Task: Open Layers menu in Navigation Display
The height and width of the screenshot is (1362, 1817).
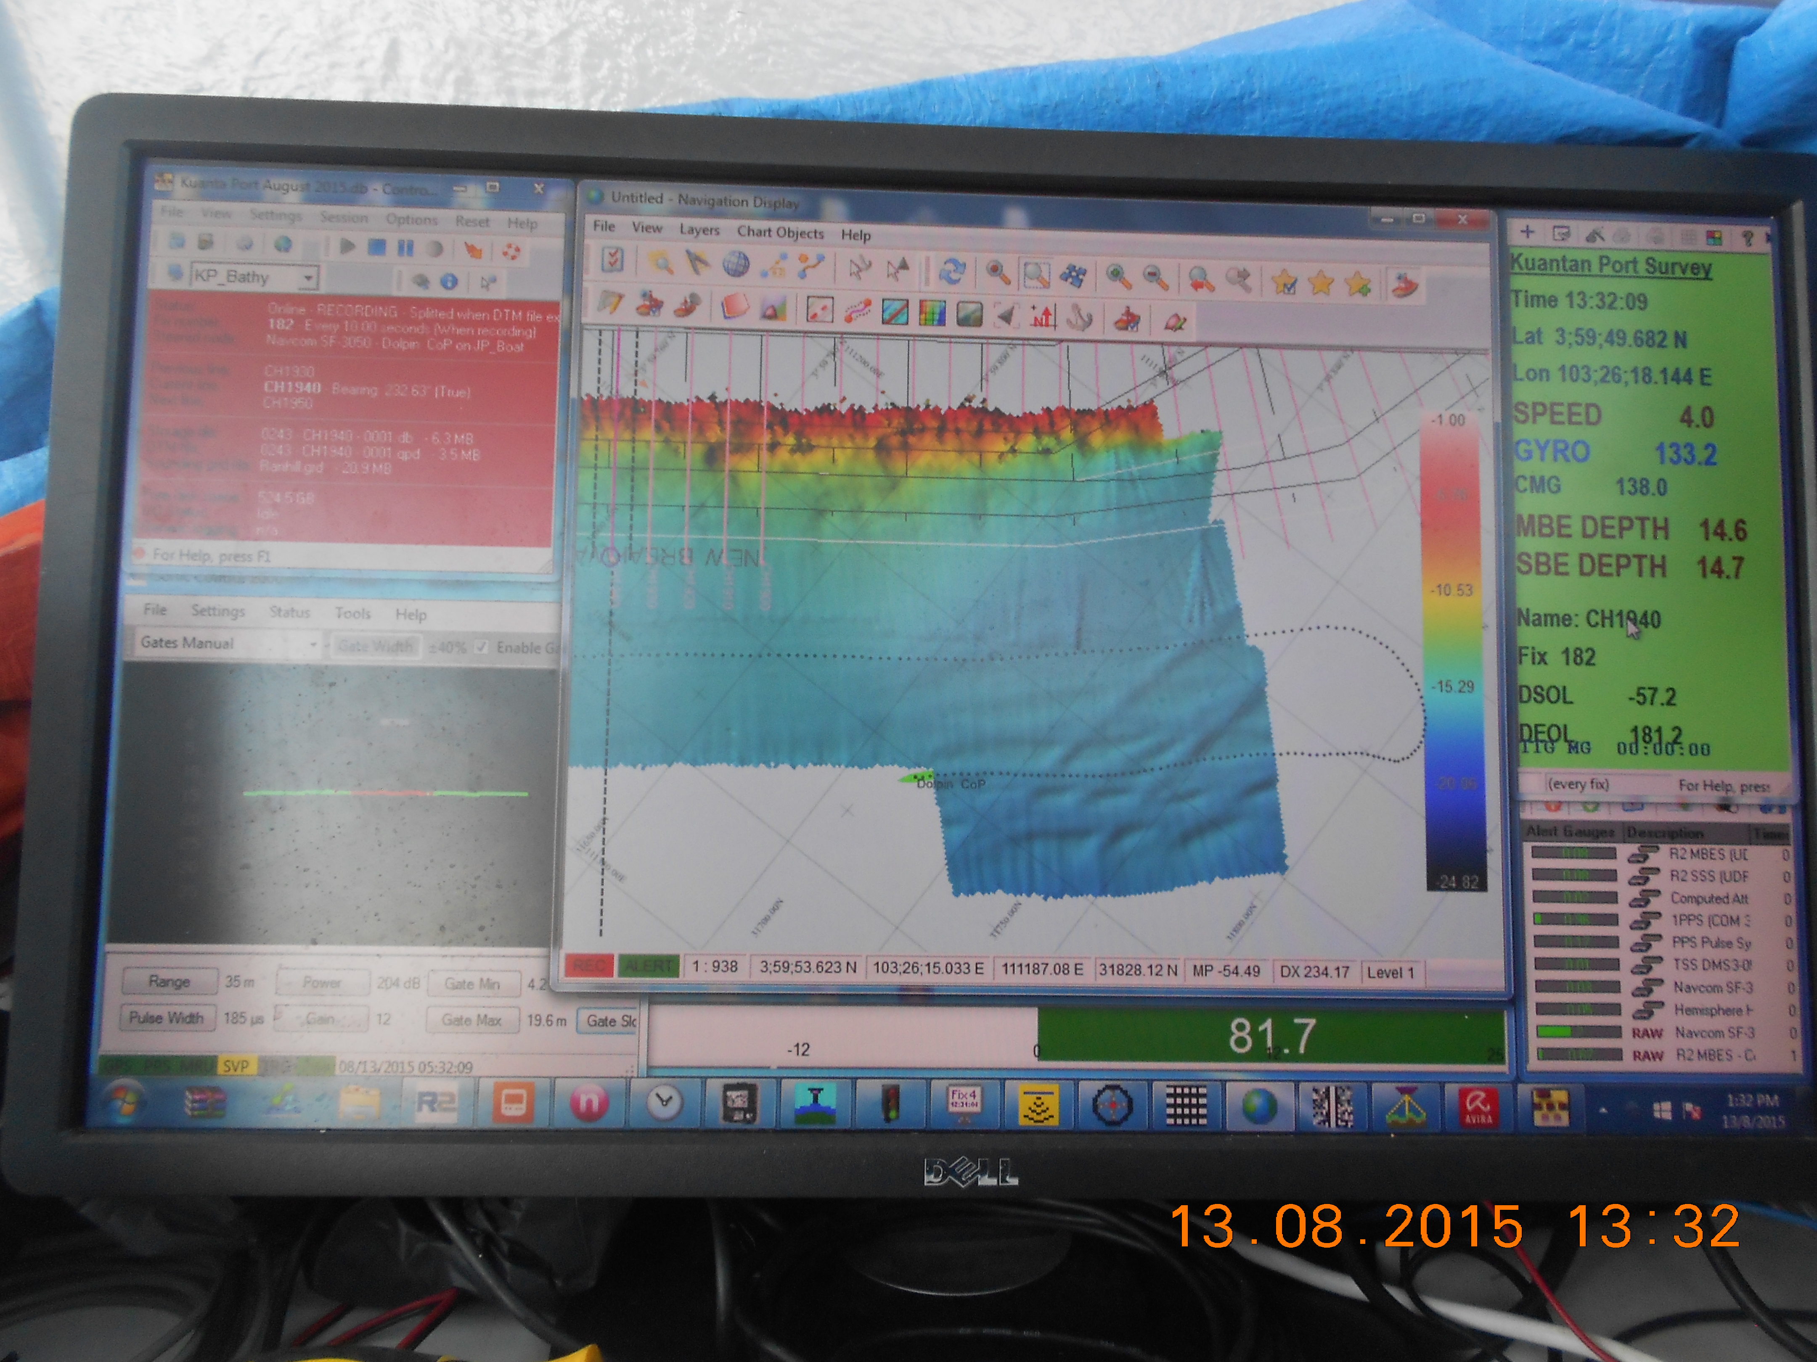Action: pos(699,231)
